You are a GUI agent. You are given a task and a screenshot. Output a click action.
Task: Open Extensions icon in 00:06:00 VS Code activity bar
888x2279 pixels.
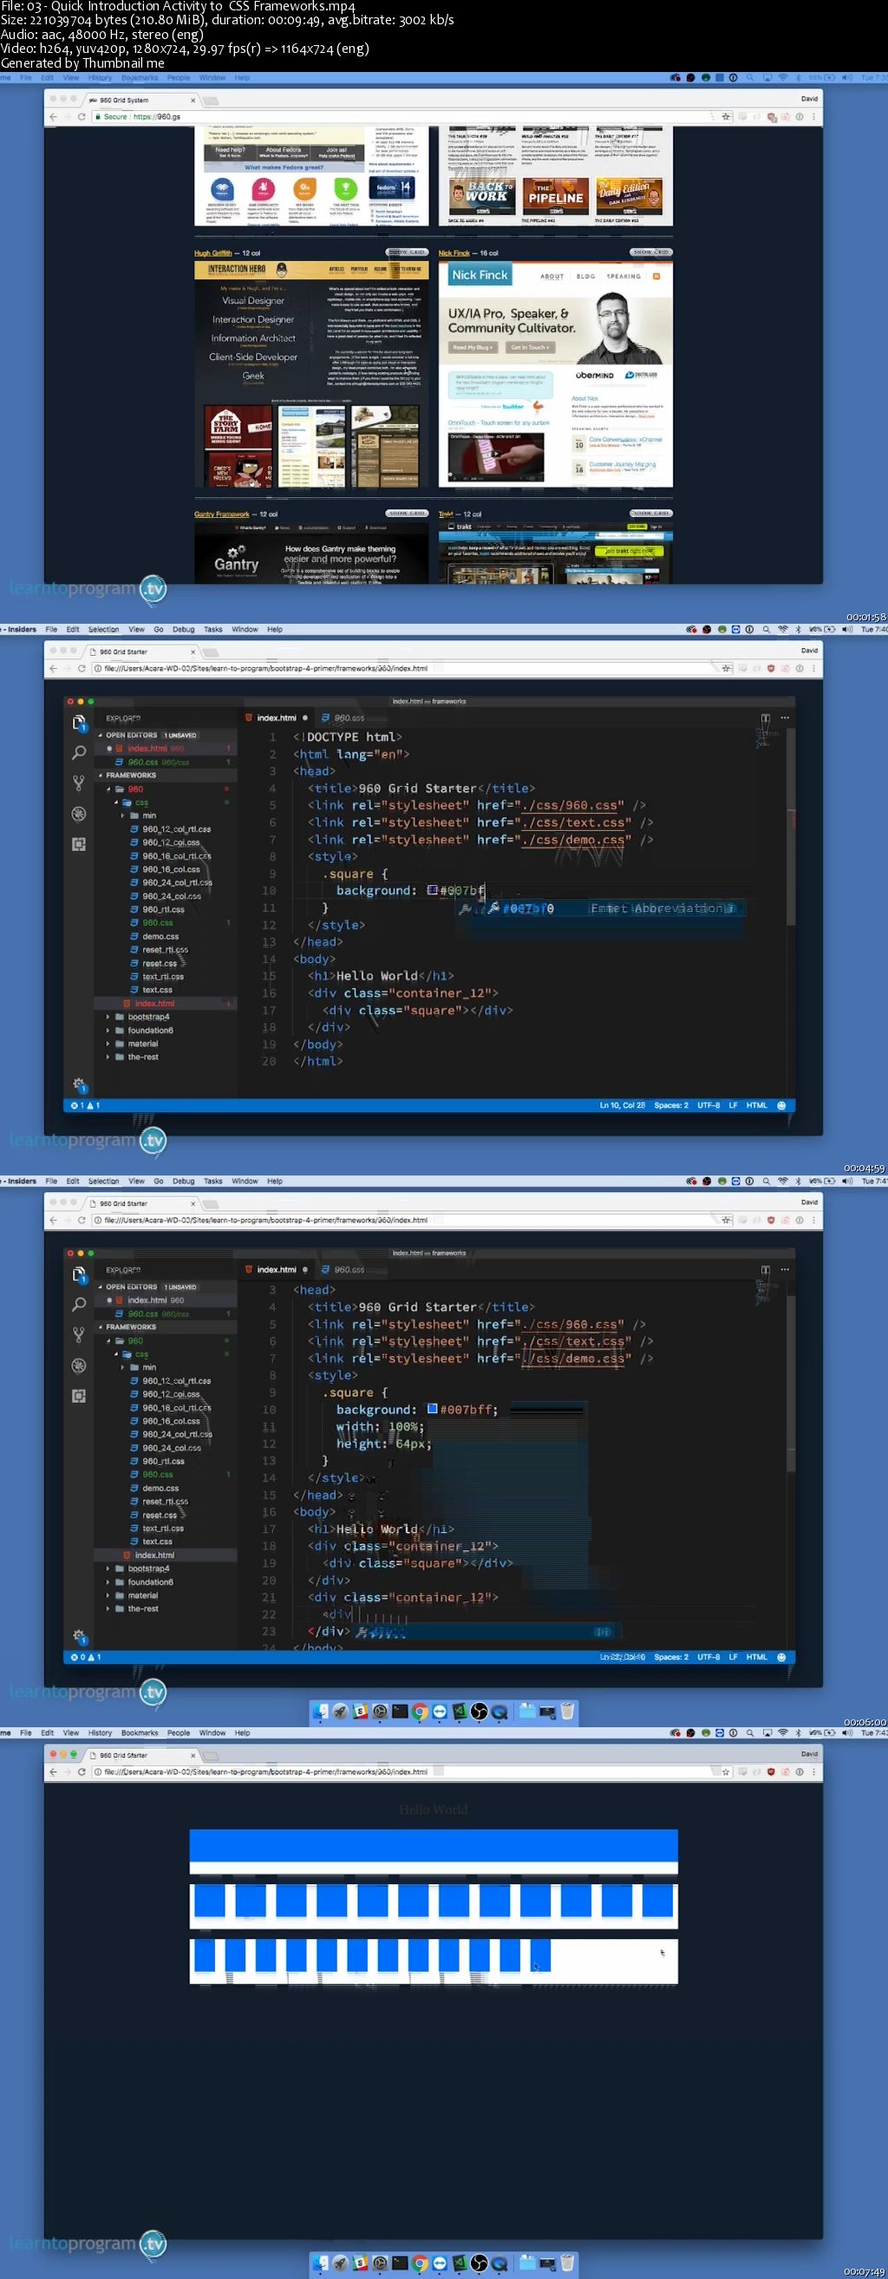(79, 1395)
